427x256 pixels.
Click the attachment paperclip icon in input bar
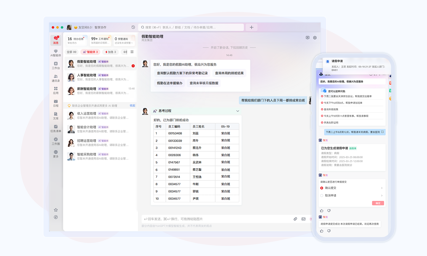tap(295, 219)
